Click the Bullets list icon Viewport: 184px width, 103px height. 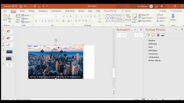76,16
